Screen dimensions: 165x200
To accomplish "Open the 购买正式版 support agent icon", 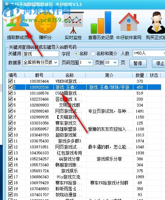I will click(156, 23).
